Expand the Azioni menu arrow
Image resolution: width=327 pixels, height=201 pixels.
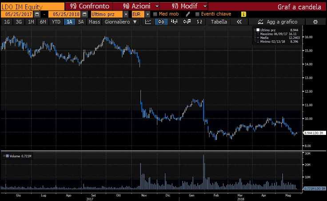[x=157, y=6]
